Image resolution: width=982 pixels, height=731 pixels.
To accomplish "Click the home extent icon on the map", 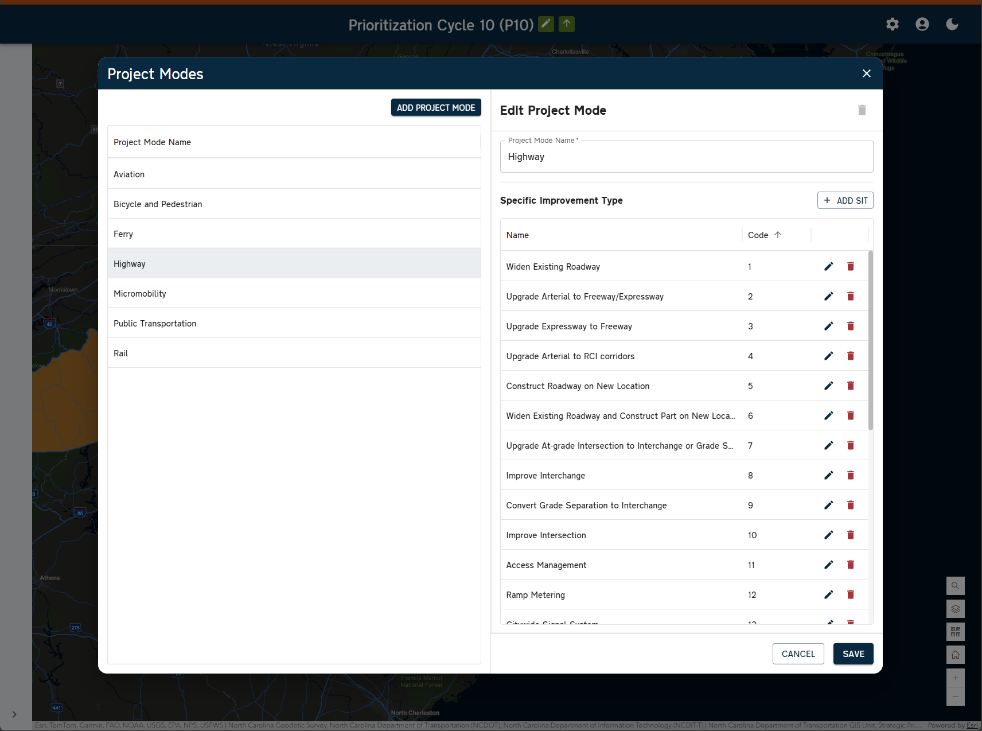I will [954, 654].
